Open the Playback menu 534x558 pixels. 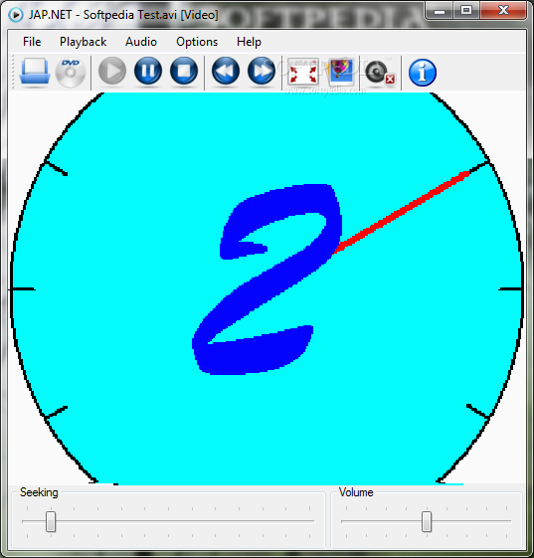pyautogui.click(x=83, y=42)
